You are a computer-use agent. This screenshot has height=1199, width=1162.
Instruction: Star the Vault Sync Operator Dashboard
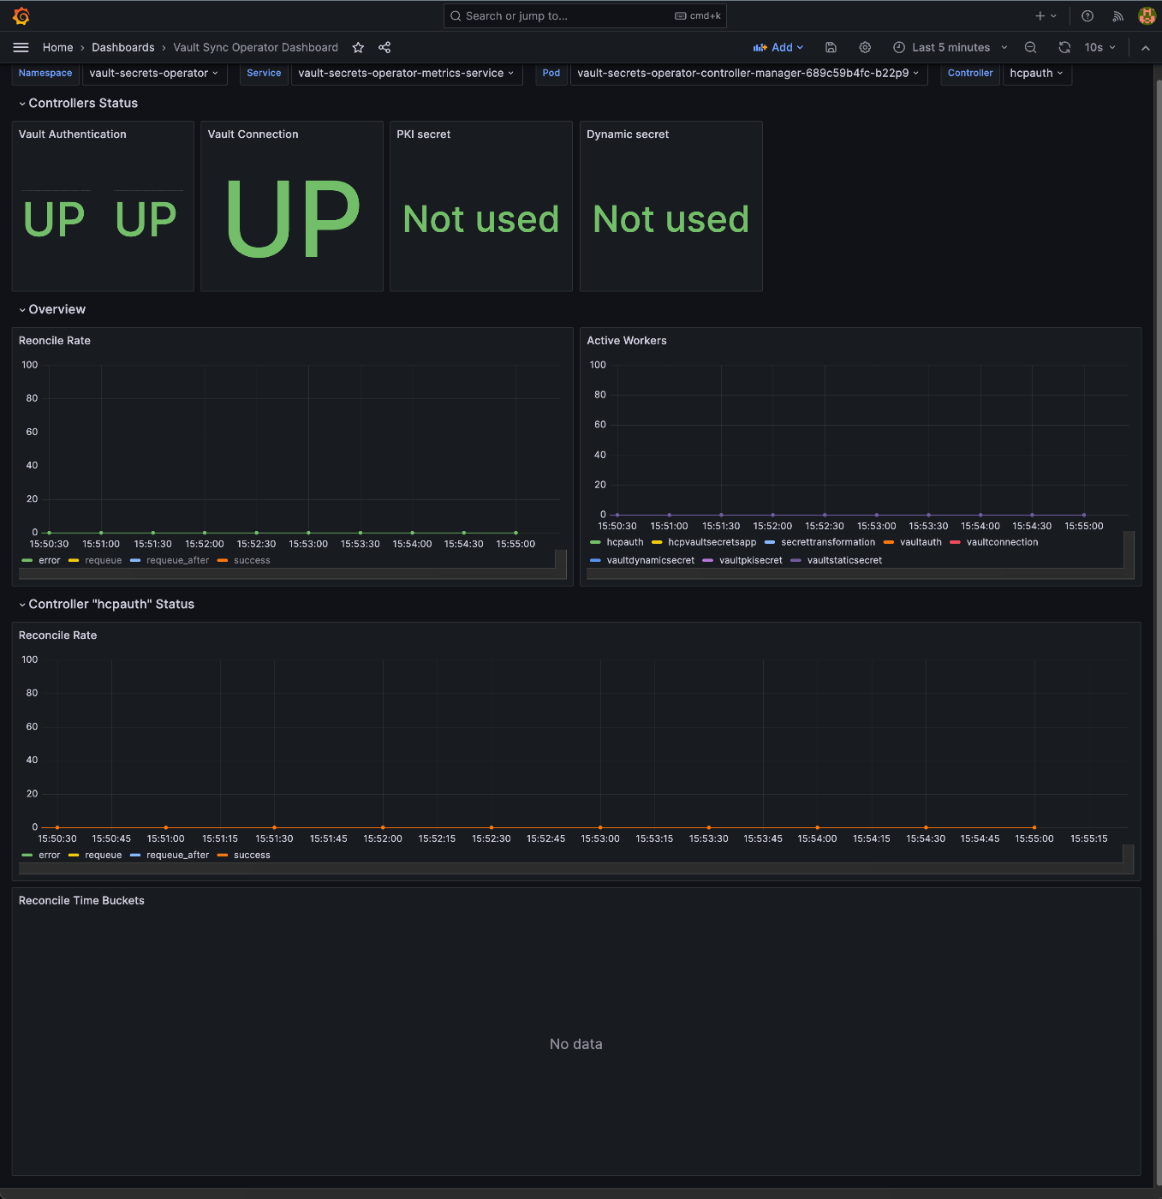coord(358,47)
